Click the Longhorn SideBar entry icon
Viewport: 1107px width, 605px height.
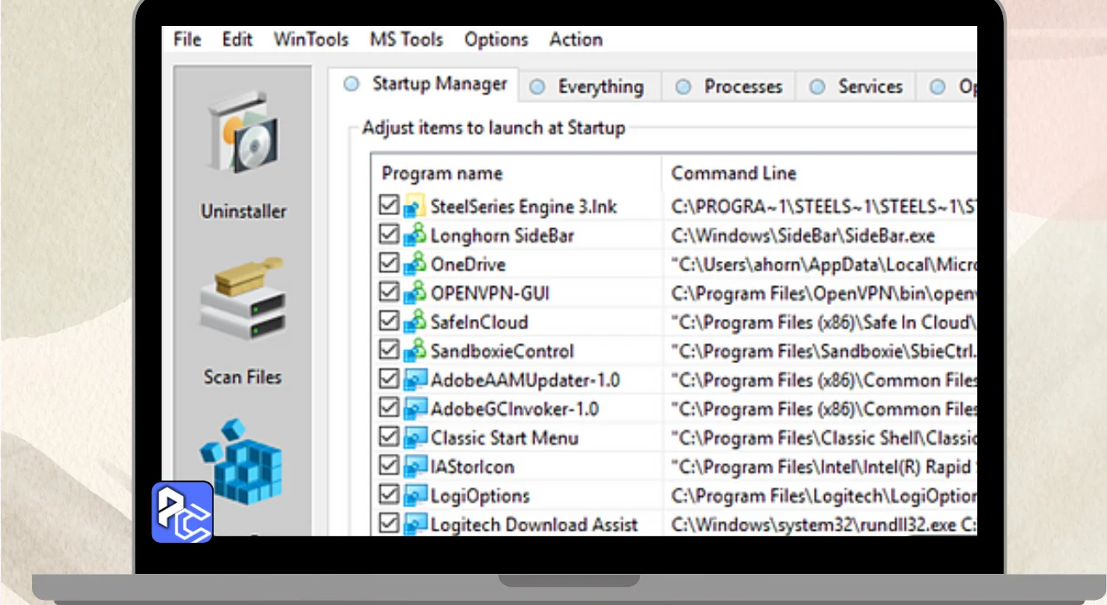[x=415, y=235]
